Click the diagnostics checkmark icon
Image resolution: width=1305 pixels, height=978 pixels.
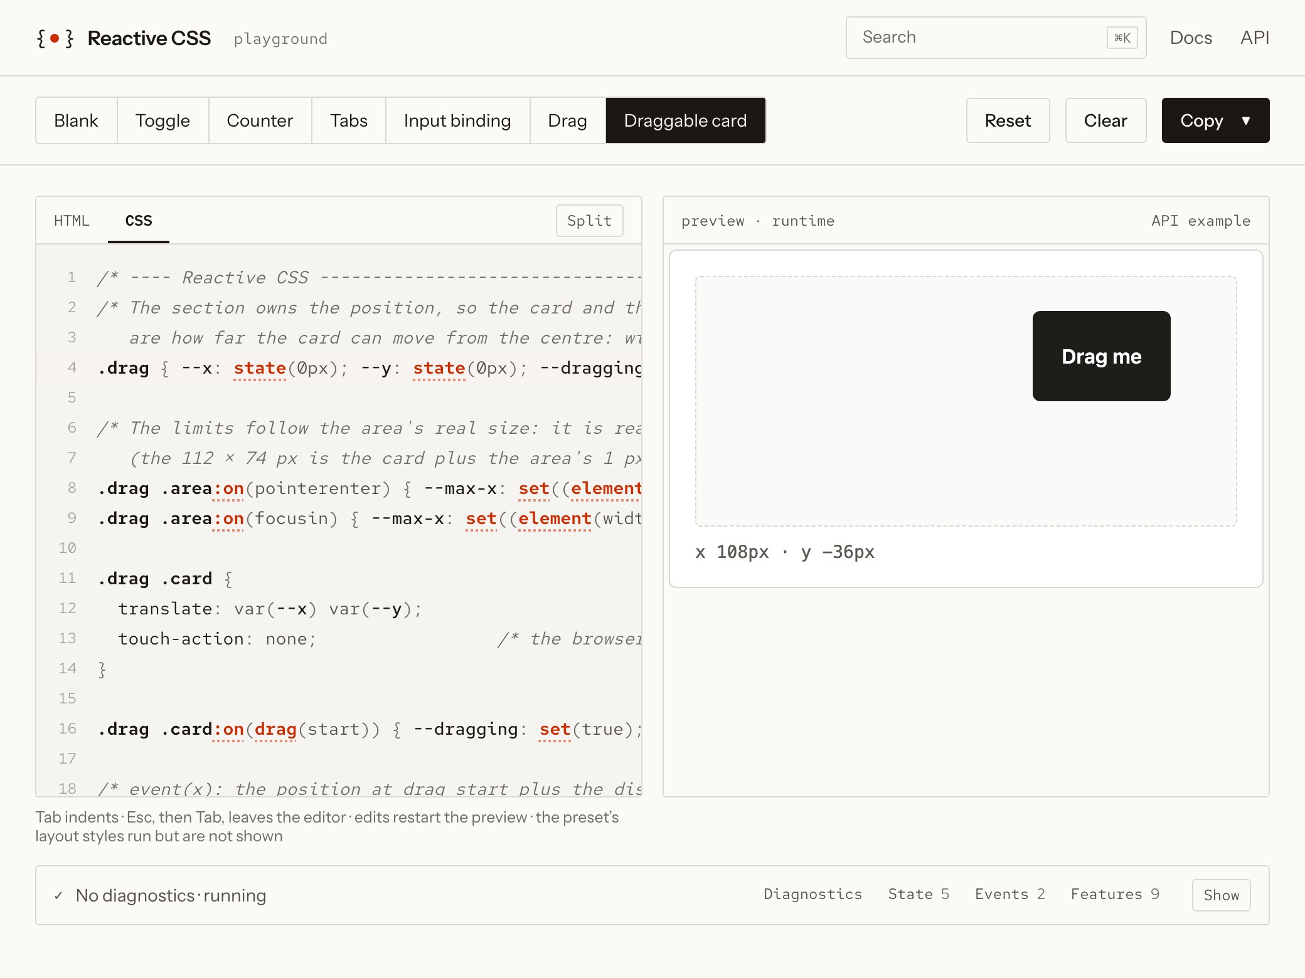click(x=58, y=896)
